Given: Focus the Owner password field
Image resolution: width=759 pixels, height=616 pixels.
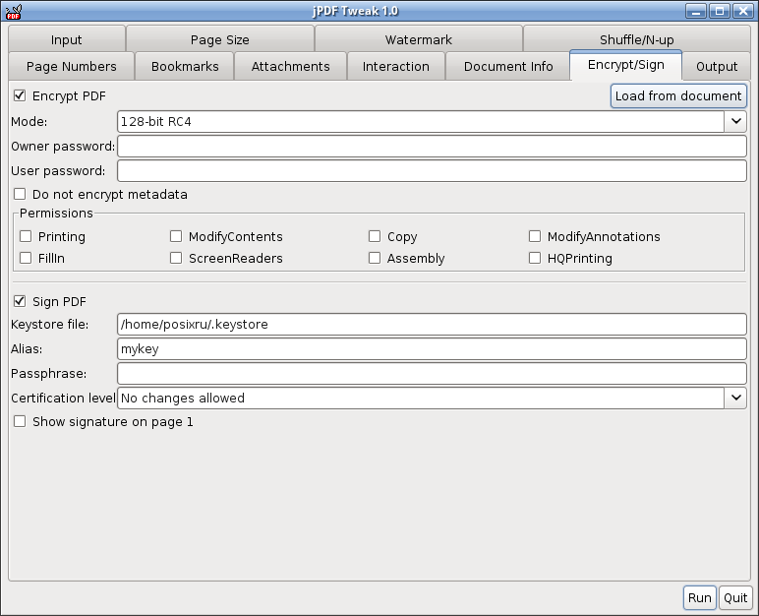Looking at the screenshot, I should coord(432,146).
